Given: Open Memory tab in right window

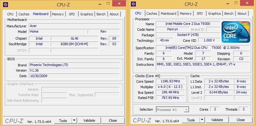Looking at the screenshot, I should tap(186, 14).
